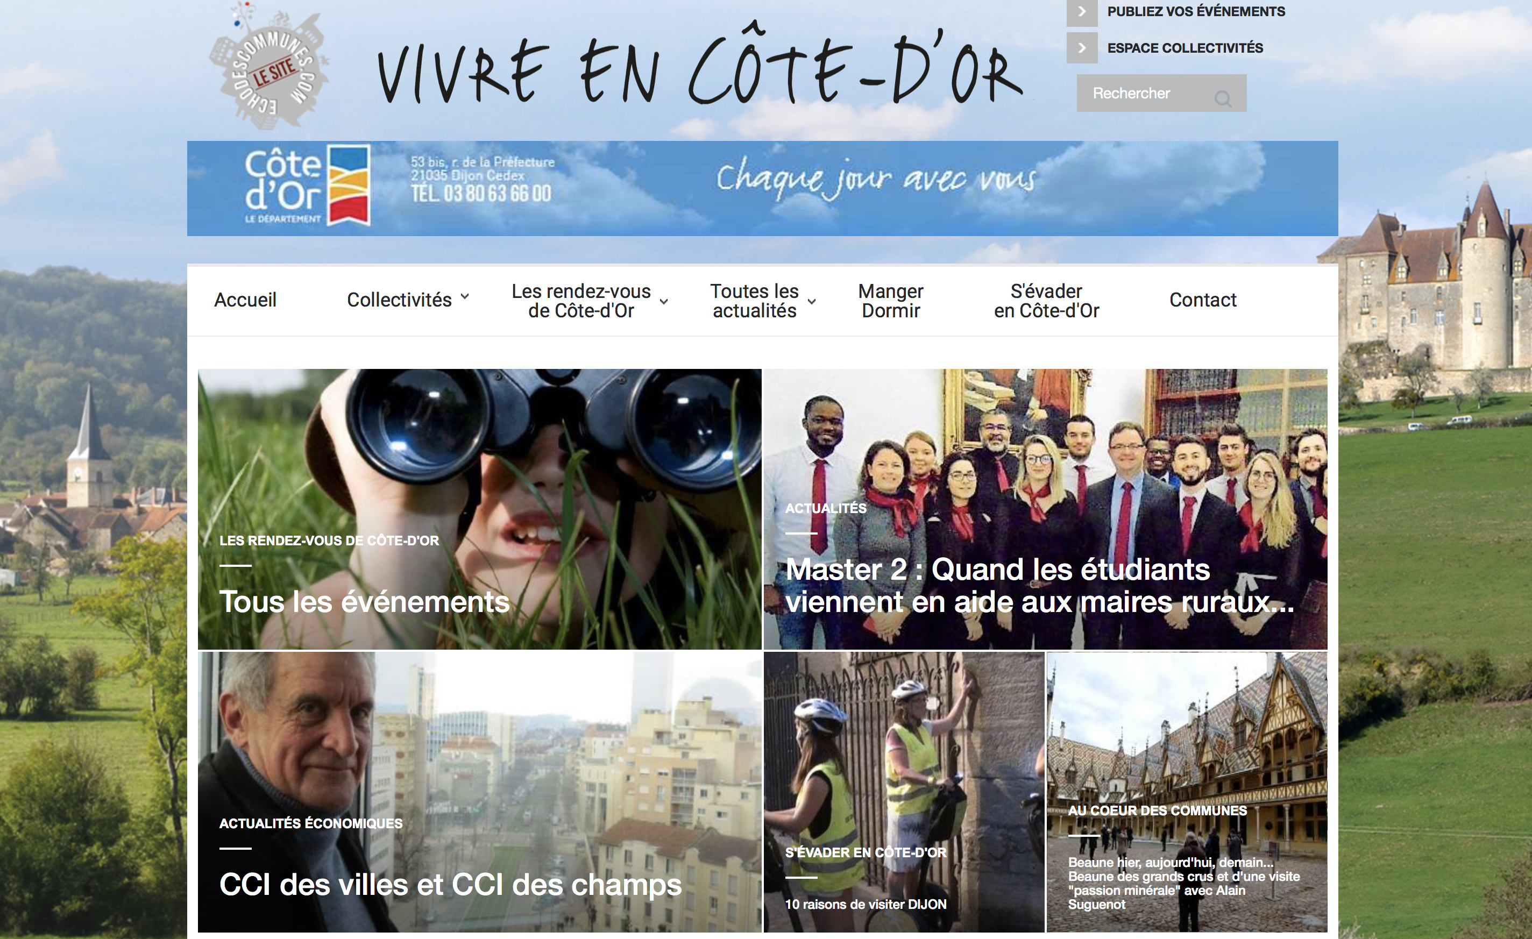Viewport: 1532px width, 939px height.
Task: Expand Toutes les actualités dropdown chevron
Action: (x=811, y=301)
